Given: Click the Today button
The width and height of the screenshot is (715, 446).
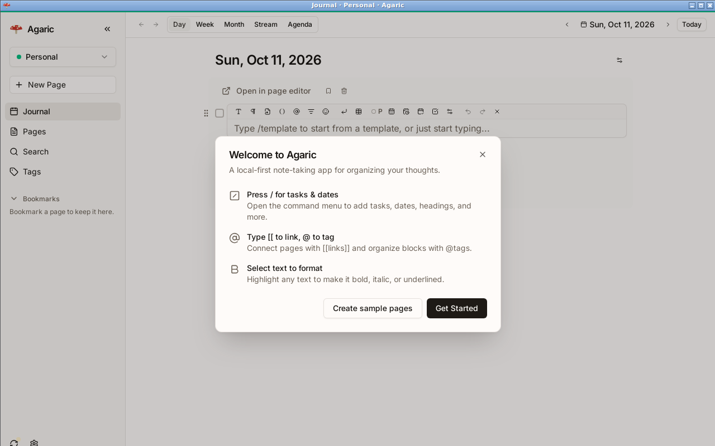Looking at the screenshot, I should tap(692, 25).
